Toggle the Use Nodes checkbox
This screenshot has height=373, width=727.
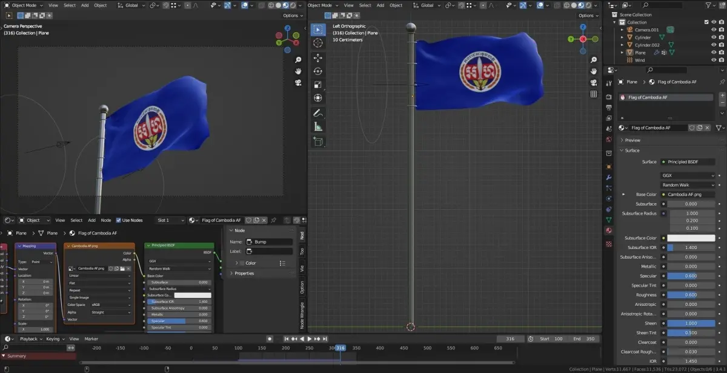(x=118, y=220)
